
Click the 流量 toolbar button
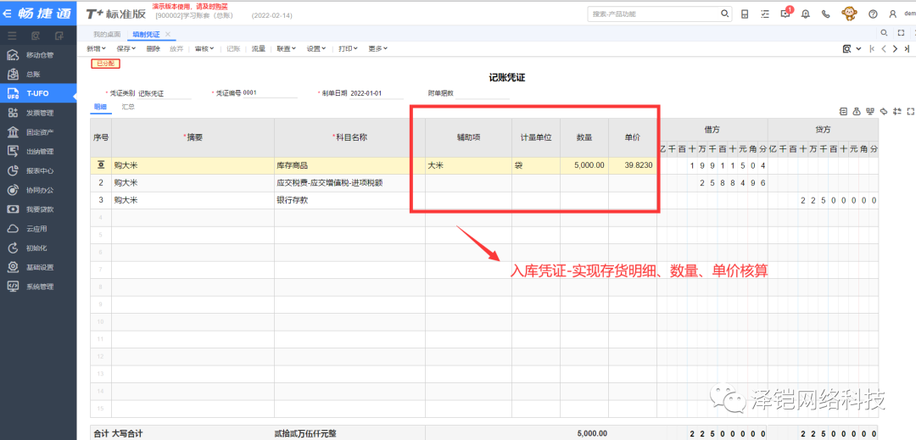point(258,48)
